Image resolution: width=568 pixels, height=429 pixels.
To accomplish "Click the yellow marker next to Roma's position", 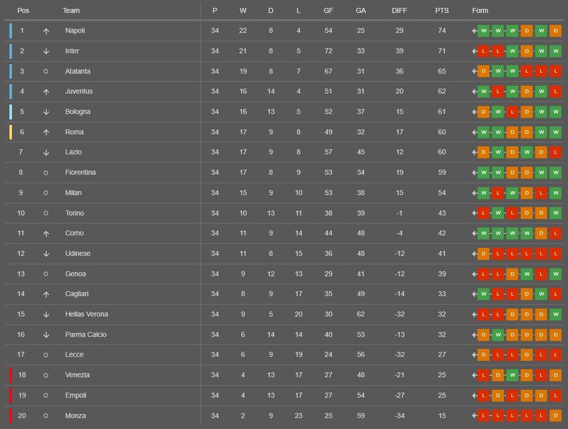I will click(10, 132).
